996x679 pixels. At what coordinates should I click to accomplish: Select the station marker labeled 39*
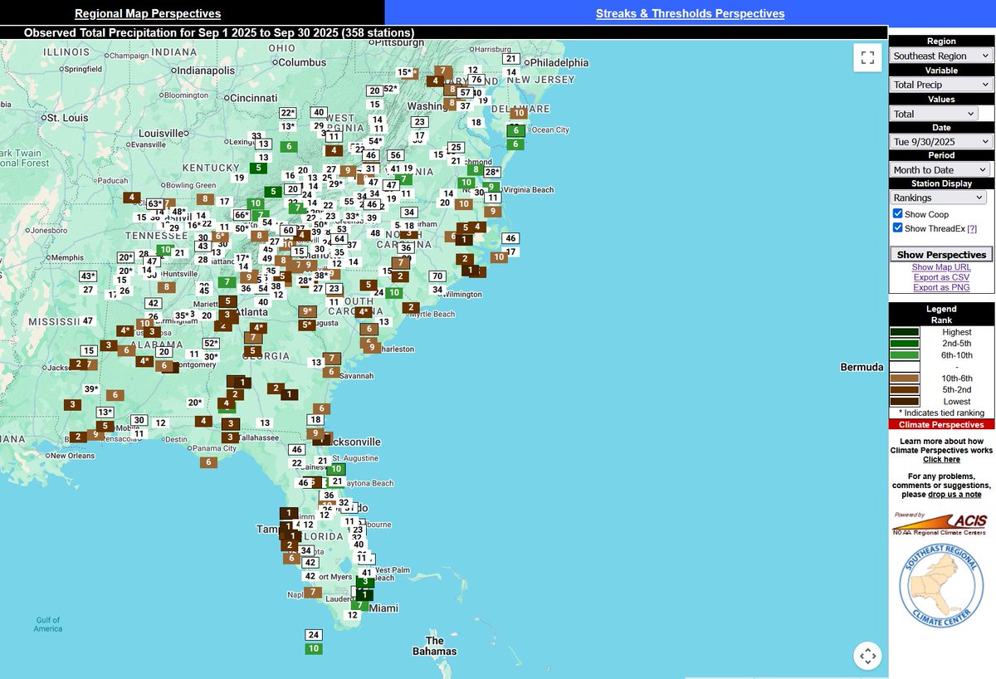pos(91,389)
